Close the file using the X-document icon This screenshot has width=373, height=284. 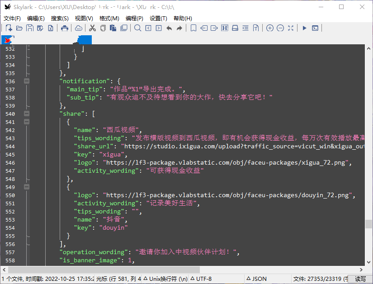click(x=51, y=28)
